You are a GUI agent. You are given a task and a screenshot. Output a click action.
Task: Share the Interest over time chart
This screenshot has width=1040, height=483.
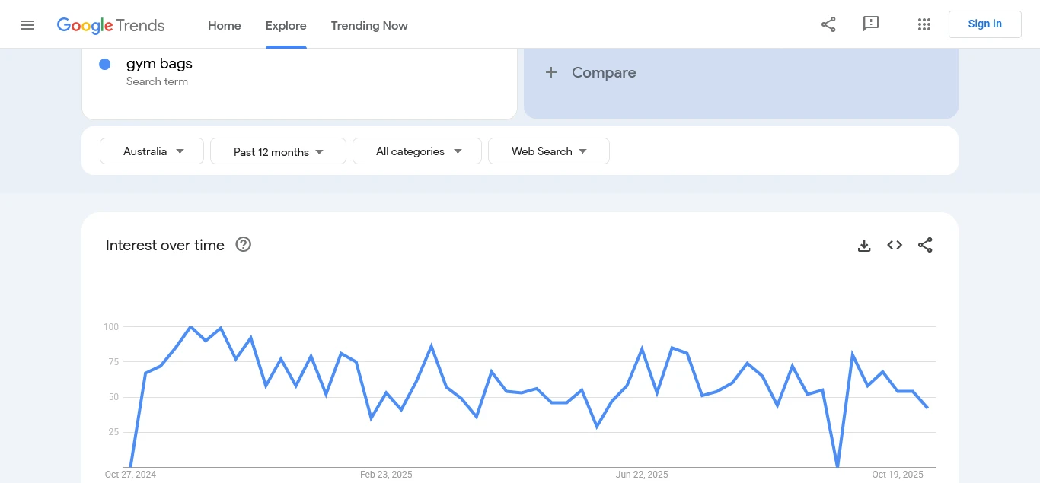925,245
